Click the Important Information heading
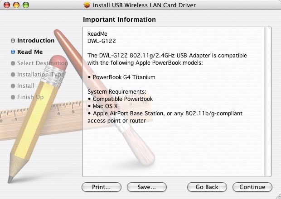The image size is (281, 199). pyautogui.click(x=119, y=19)
